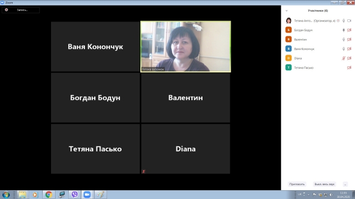Show hidden tray icons arrow
Image resolution: width=355 pixels, height=199 pixels.
tap(308, 195)
